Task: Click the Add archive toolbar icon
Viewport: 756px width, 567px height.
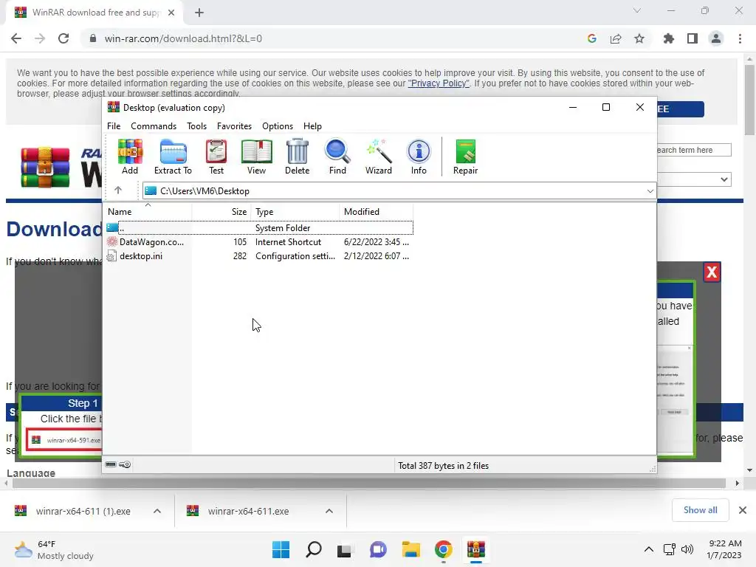Action: [x=130, y=157]
